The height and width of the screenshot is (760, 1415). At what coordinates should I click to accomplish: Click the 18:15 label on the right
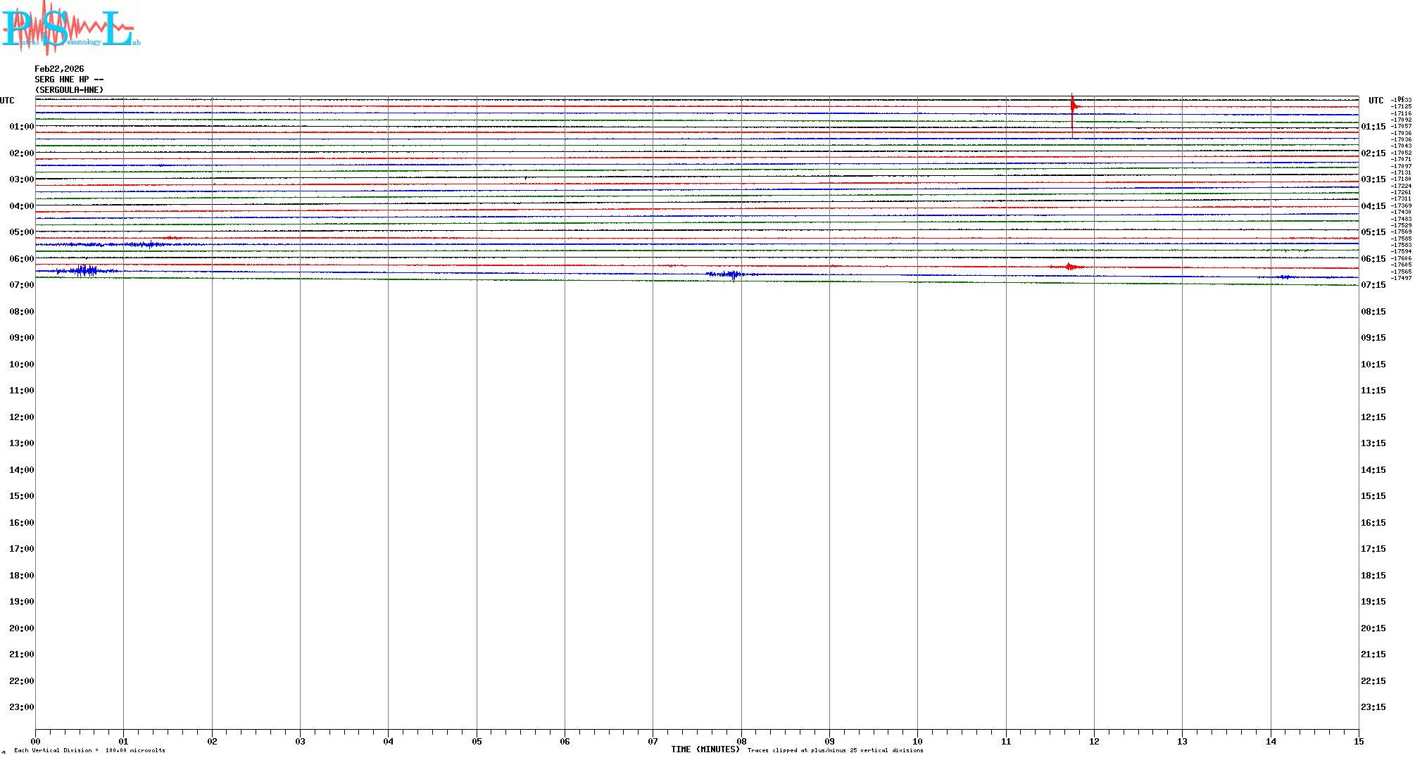pyautogui.click(x=1373, y=576)
